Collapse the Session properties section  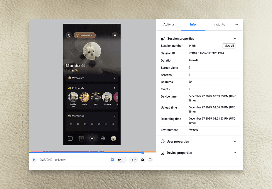[x=235, y=39]
